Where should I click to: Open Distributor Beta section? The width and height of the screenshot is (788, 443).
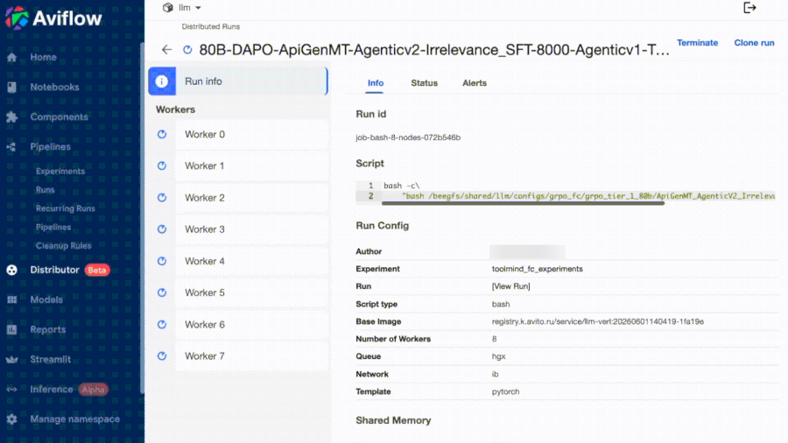coord(69,270)
